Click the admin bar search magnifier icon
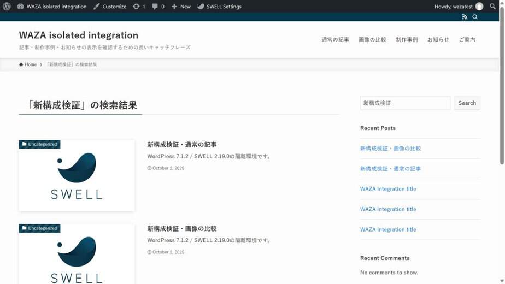 (x=492, y=6)
